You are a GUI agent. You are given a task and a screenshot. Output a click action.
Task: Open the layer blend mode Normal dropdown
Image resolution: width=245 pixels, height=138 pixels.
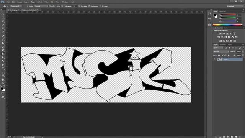pyautogui.click(x=221, y=51)
